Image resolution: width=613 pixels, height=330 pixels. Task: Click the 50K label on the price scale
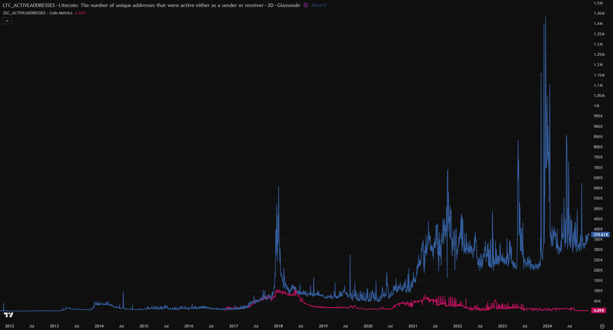[597, 301]
